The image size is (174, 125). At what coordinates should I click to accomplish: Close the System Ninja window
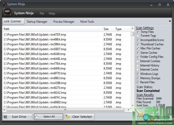pyautogui.click(x=168, y=5)
